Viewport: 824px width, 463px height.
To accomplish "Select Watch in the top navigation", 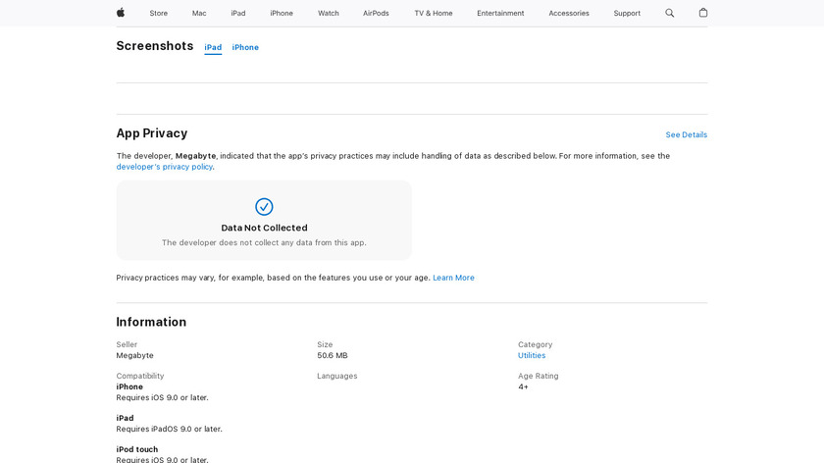I will [328, 13].
